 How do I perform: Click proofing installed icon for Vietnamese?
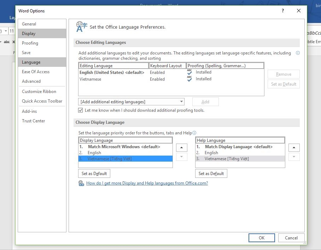click(189, 79)
